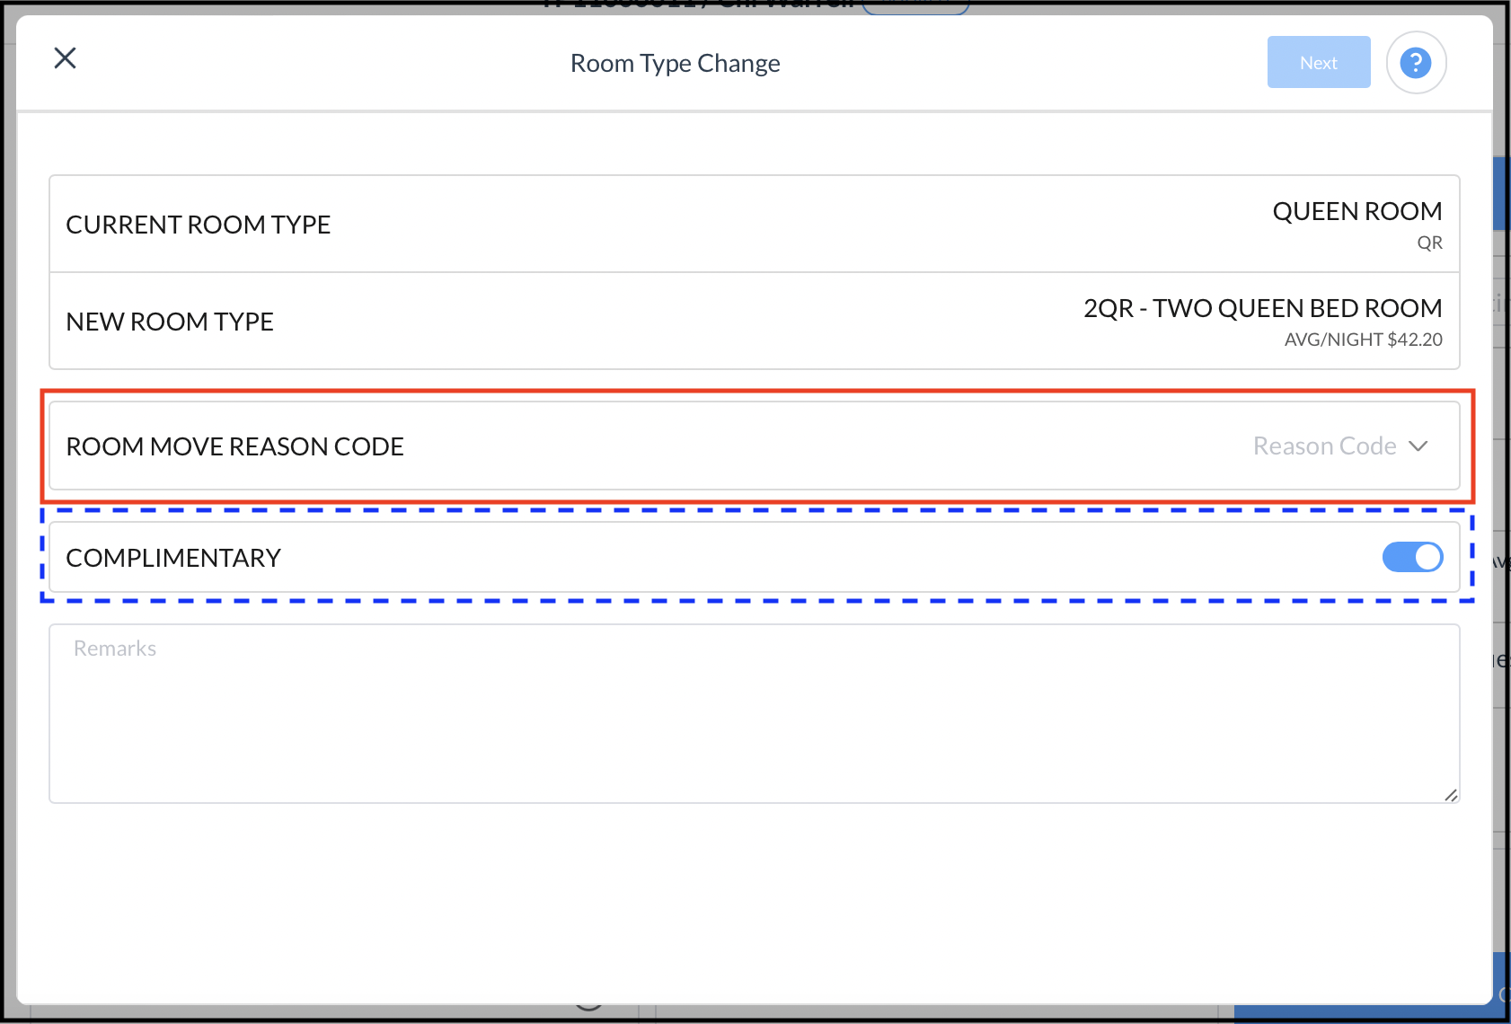
Task: Open the Reason Code dropdown
Action: click(1339, 446)
